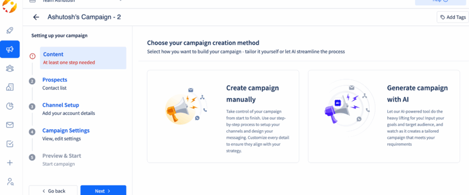Screen dimensions: 469x195
Task: Open the people group sidebar icon
Action: 10,69
